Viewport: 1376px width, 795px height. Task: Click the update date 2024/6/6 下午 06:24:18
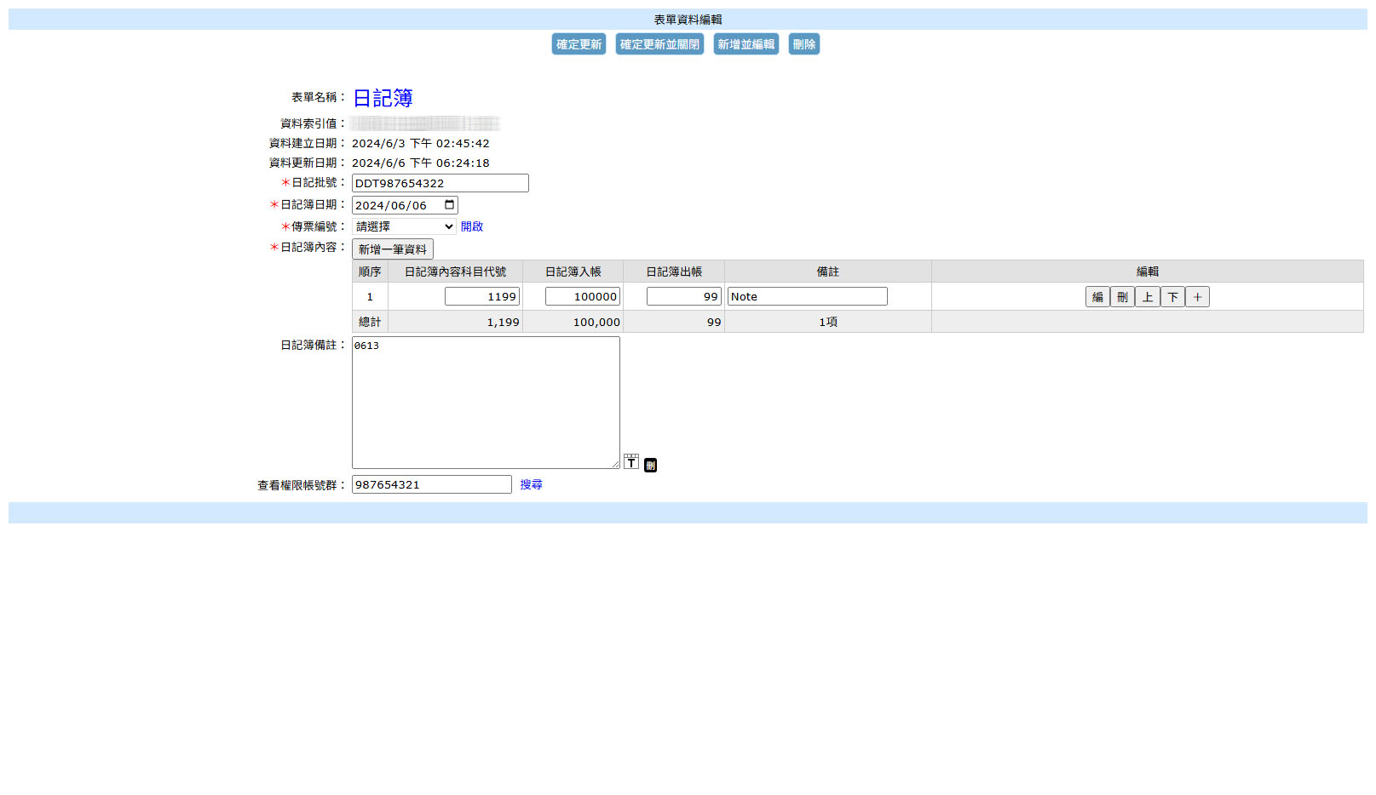[421, 163]
